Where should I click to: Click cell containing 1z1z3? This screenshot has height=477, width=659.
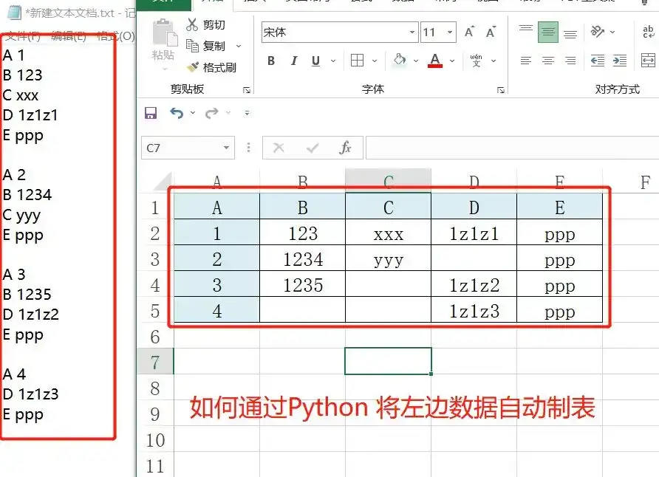point(474,311)
